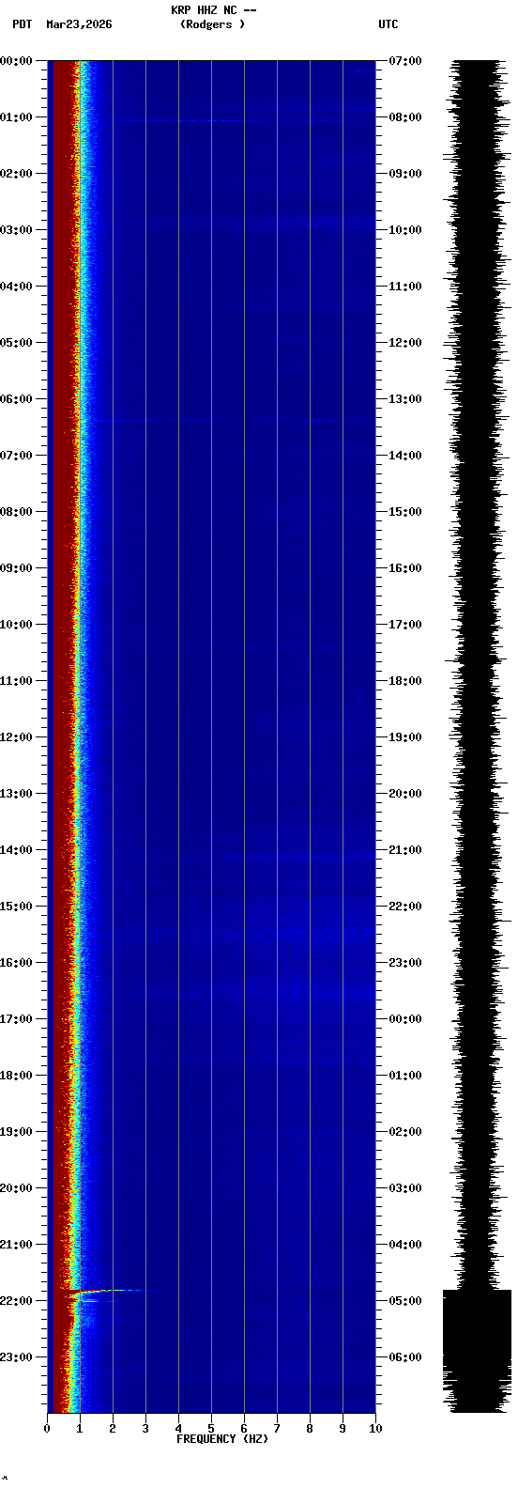Click the '03:00' label on the PDT axis
The height and width of the screenshot is (1488, 518).
pyautogui.click(x=16, y=230)
